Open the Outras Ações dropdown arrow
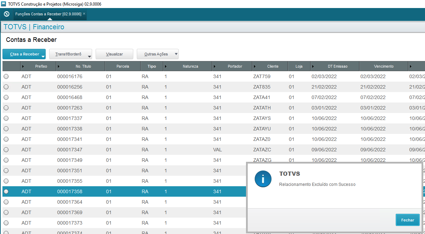This screenshot has height=234, width=425. pos(176,54)
